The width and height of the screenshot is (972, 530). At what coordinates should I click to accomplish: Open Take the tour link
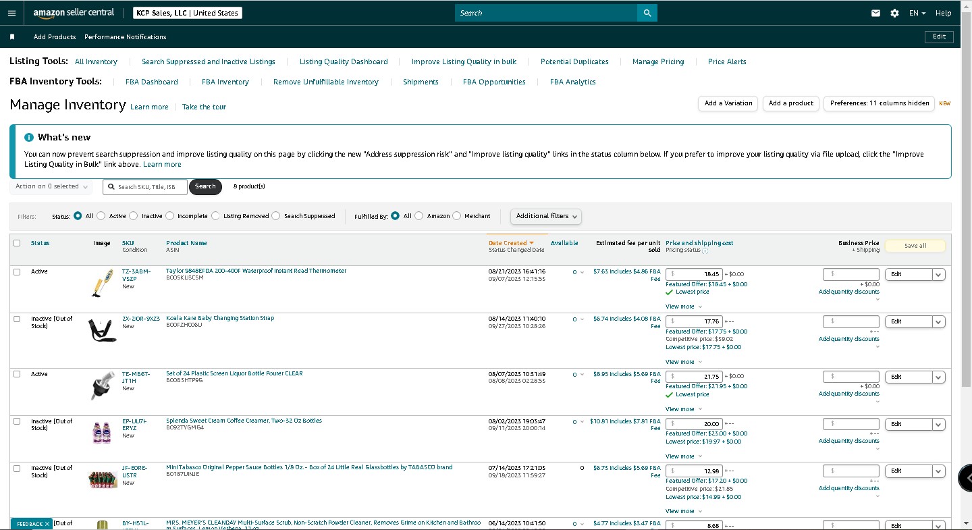click(204, 107)
